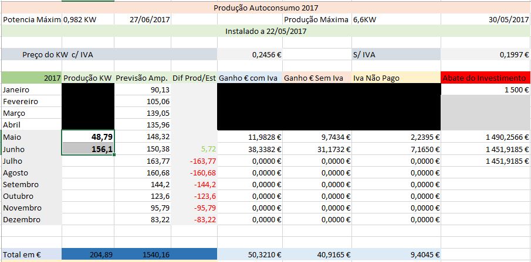The width and height of the screenshot is (531, 262).
Task: Click Fevereiro forecast cell 105,06
Action: [143, 101]
